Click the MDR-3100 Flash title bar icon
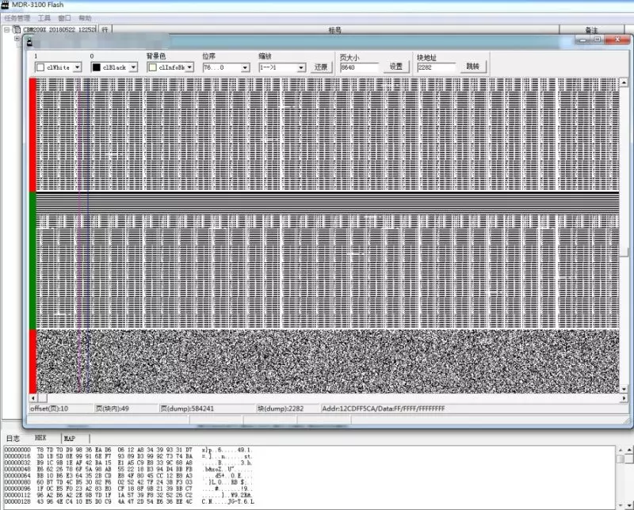 [x=6, y=5]
